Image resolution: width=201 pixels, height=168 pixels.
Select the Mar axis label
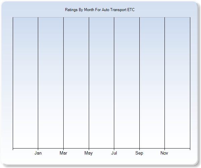point(63,153)
